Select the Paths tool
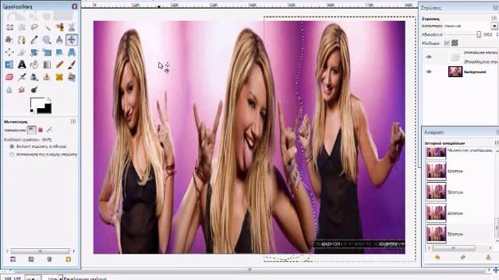This screenshot has width=499, height=280. 22,40
